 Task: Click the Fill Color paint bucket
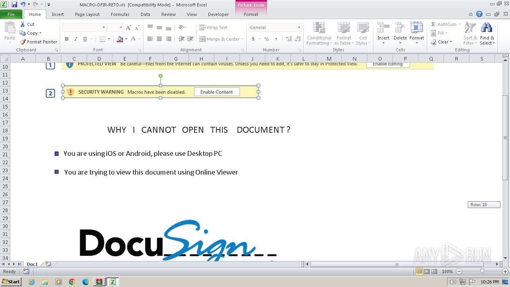click(x=120, y=39)
